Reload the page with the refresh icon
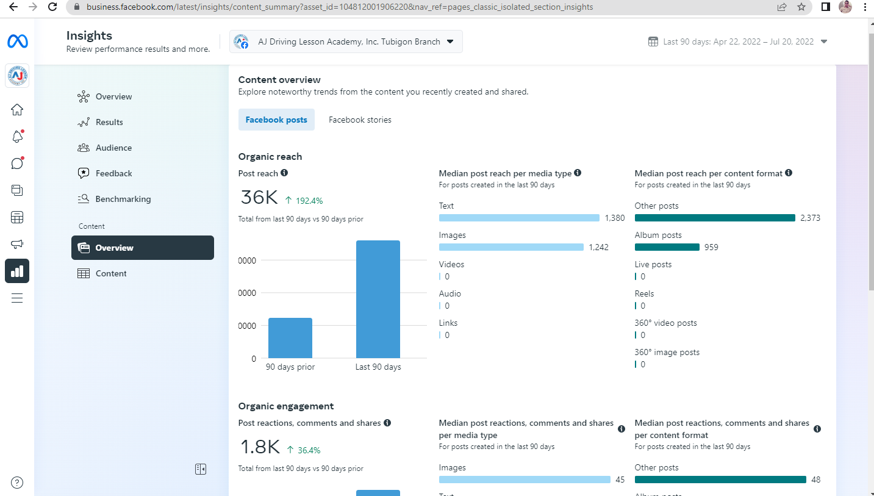Screen dimensions: 874x496 pos(52,7)
